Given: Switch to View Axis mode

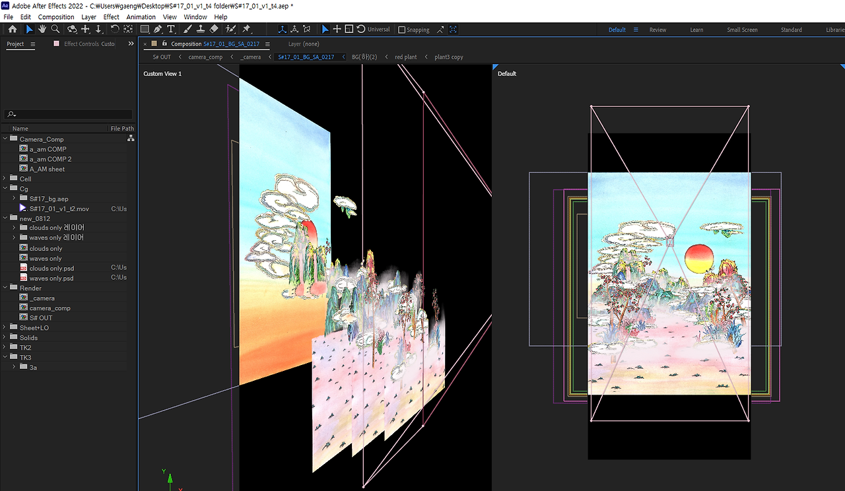Looking at the screenshot, I should (306, 29).
